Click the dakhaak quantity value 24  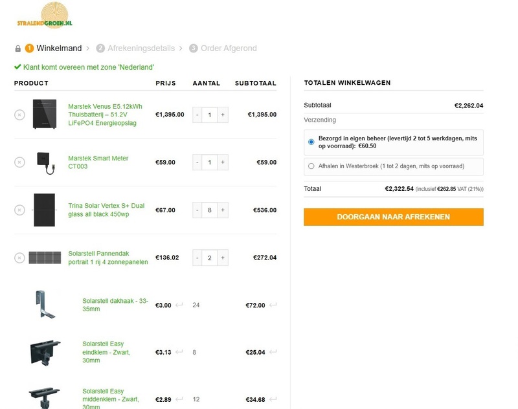pyautogui.click(x=196, y=305)
